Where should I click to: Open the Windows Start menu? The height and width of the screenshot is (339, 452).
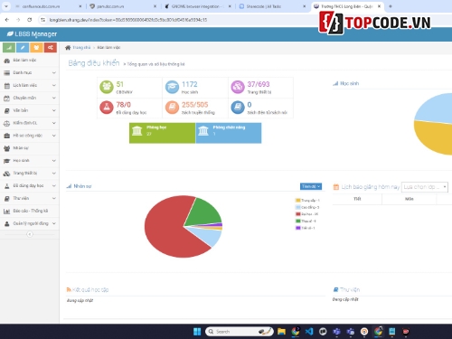[197, 332]
